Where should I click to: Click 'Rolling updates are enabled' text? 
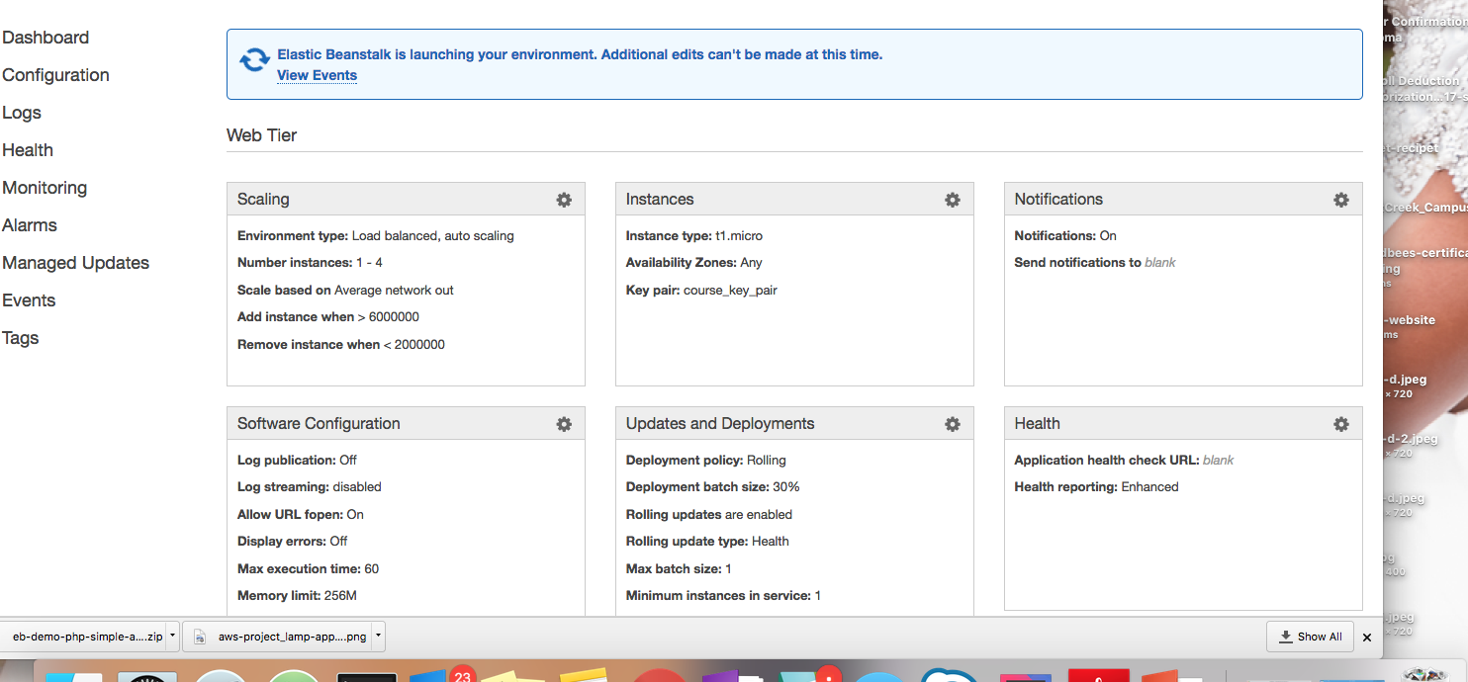point(709,515)
